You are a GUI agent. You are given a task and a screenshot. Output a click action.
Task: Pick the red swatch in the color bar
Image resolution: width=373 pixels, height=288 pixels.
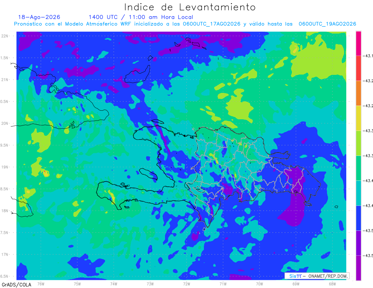click(x=358, y=68)
